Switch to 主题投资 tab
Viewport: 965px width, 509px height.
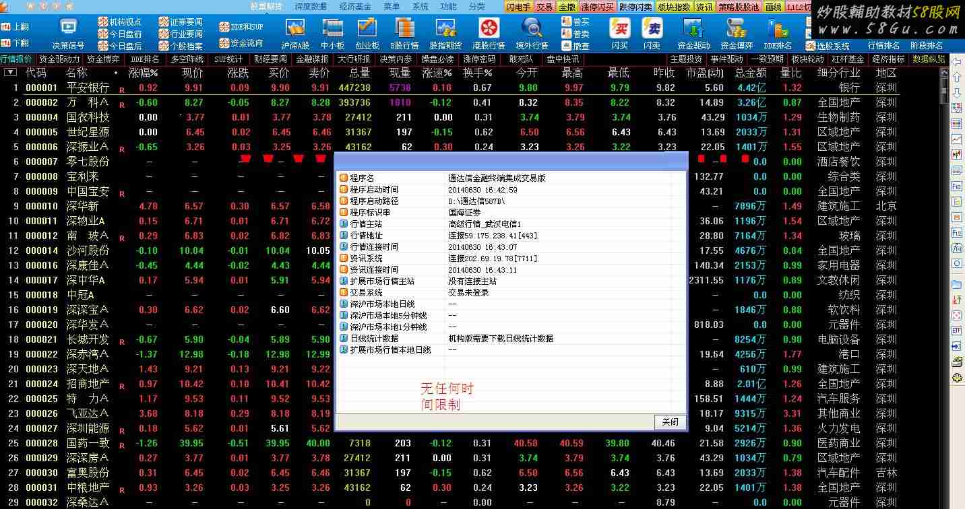(686, 59)
